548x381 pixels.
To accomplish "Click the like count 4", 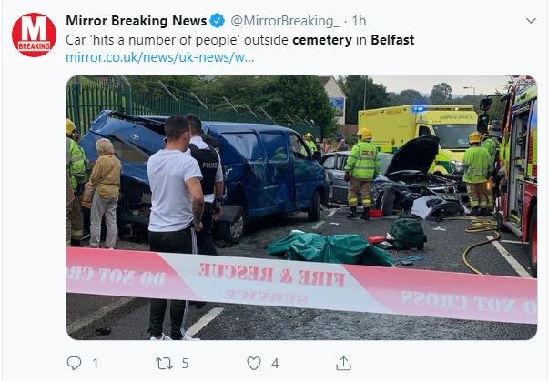I will tap(275, 364).
